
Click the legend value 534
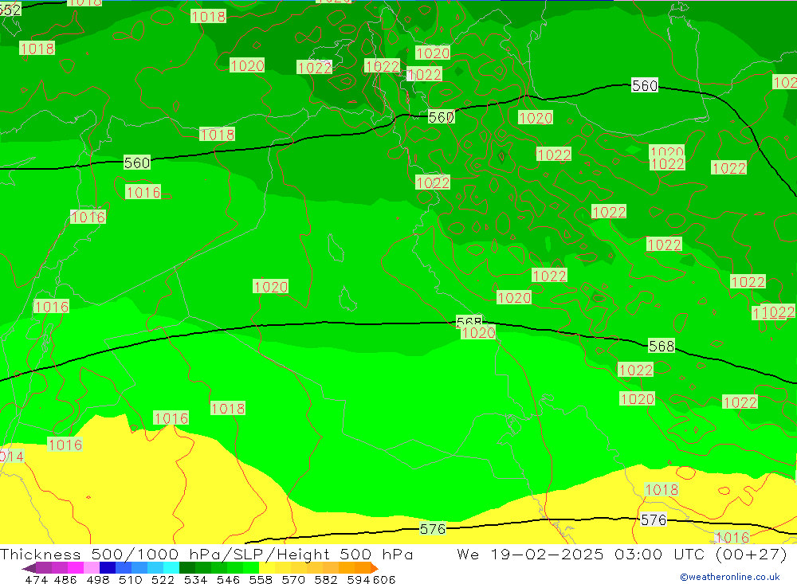[196, 579]
